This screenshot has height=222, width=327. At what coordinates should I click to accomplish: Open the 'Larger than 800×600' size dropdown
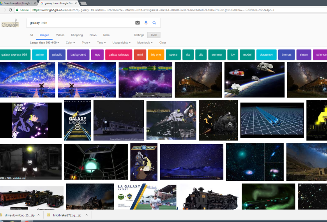coord(44,43)
